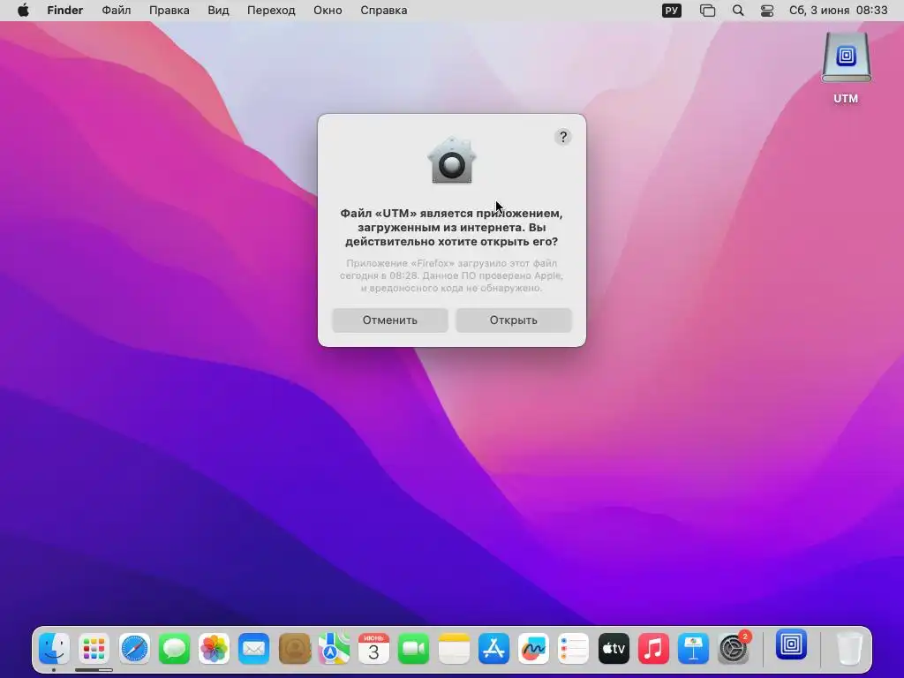Open the Переход menu
The width and height of the screenshot is (904, 678).
click(x=271, y=11)
